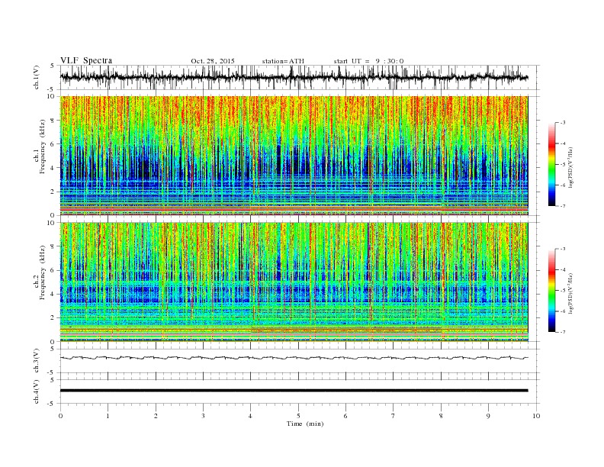604x467 pixels.
Task: Click the "8" kHz tick of ch.1 spectrogram
Action: coord(53,121)
